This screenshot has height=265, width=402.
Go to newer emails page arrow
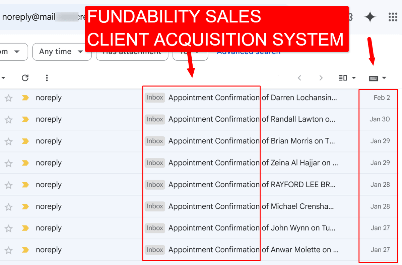click(x=299, y=78)
